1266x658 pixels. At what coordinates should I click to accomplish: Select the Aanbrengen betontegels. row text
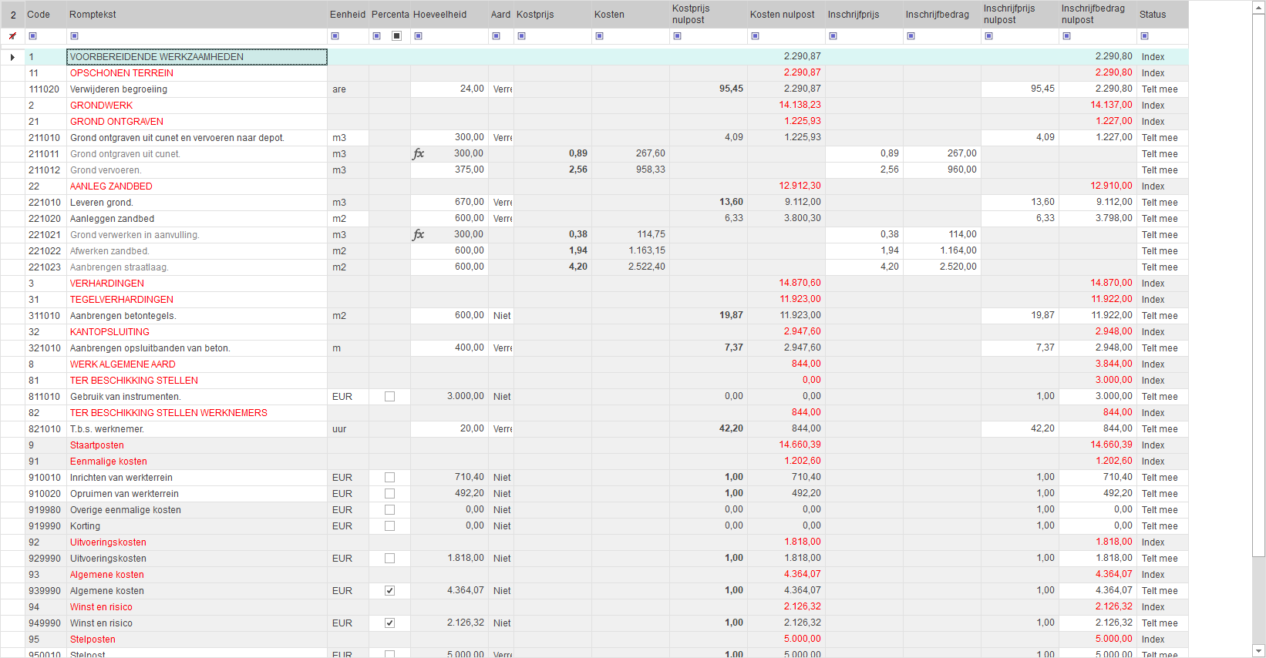pyautogui.click(x=123, y=316)
